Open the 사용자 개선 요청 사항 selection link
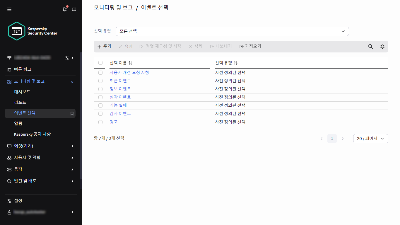 [x=129, y=73]
